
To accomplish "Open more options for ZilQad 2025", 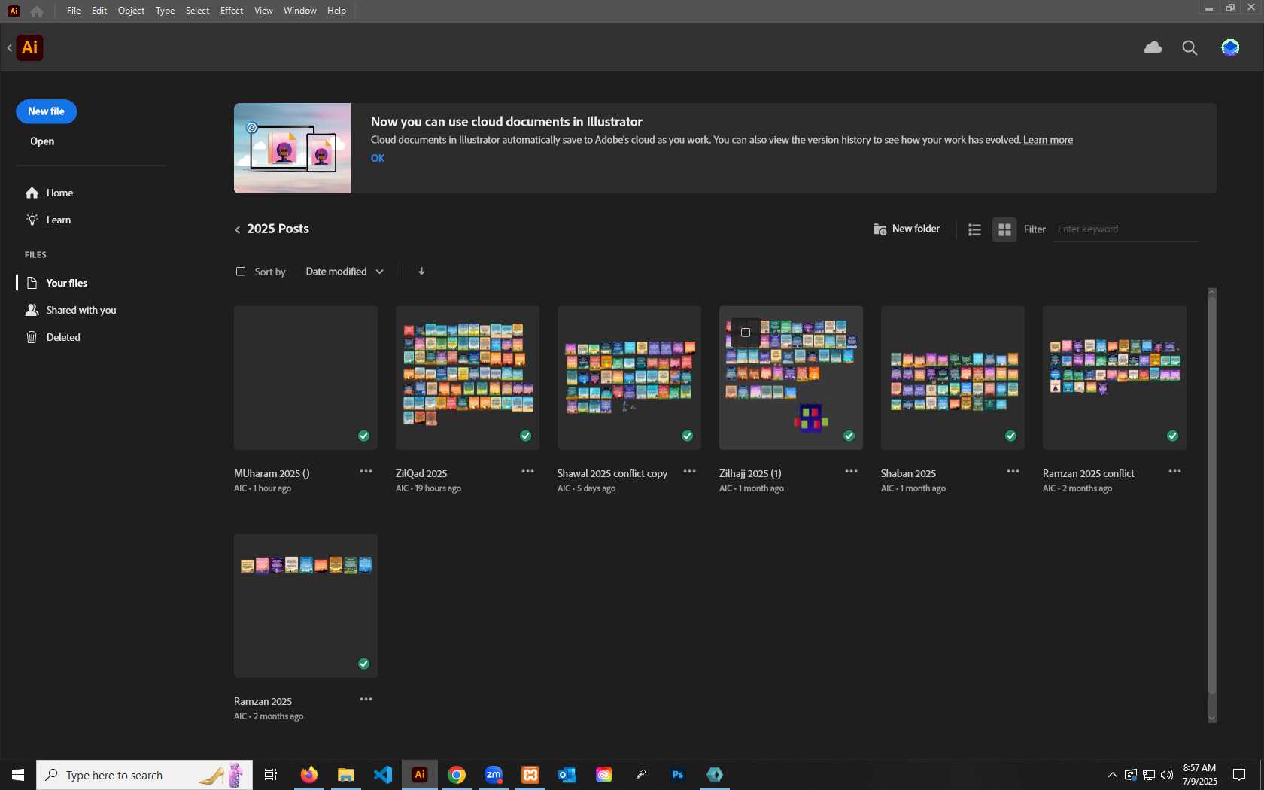I will 527,471.
